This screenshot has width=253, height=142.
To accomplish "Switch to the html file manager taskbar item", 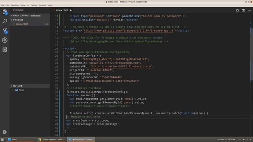I will (x=20, y=139).
